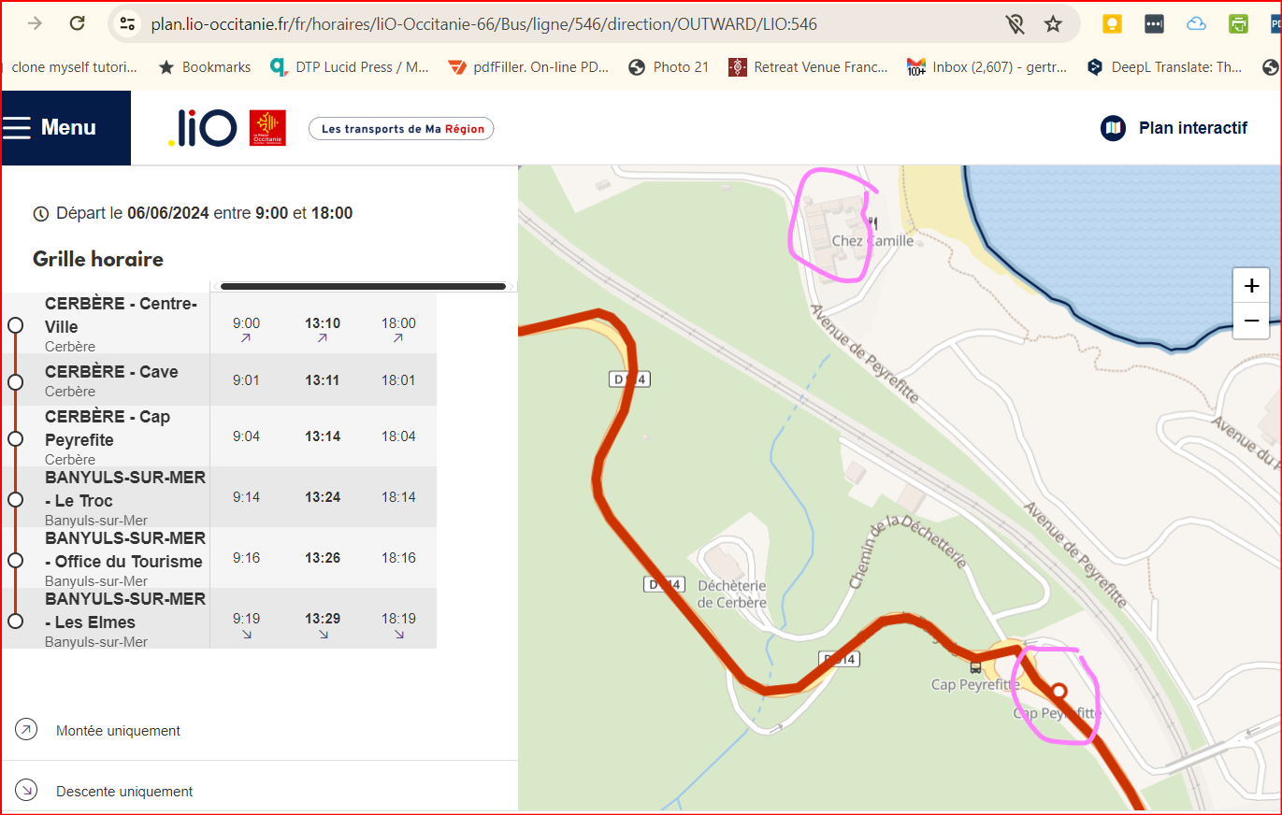The width and height of the screenshot is (1282, 815).
Task: Click the 18:19 time at Les Elmes
Action: [x=398, y=619]
